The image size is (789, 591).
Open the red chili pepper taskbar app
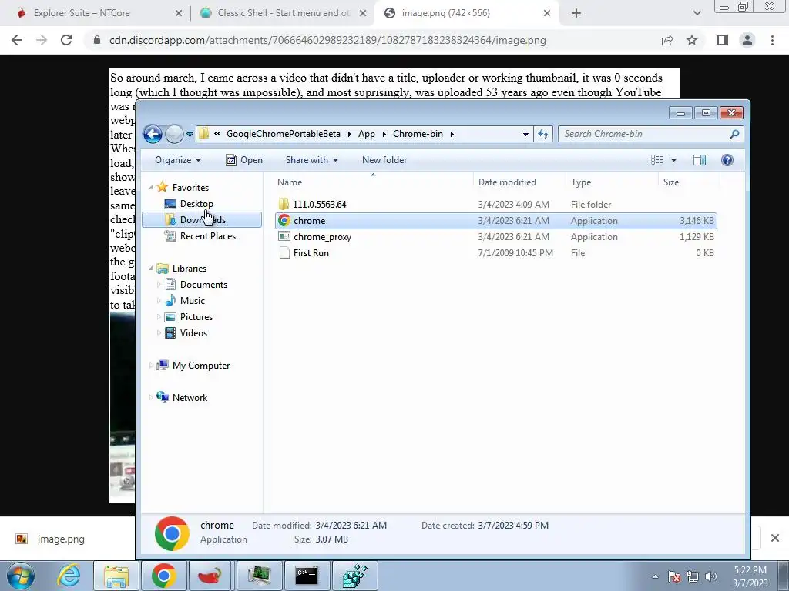(210, 576)
